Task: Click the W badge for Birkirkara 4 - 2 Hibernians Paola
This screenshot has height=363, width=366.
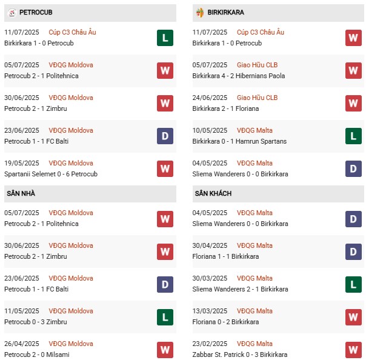Action: [x=353, y=70]
